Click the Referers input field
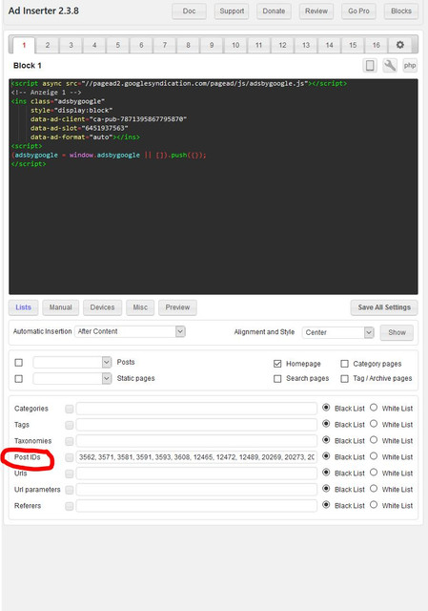 [196, 506]
